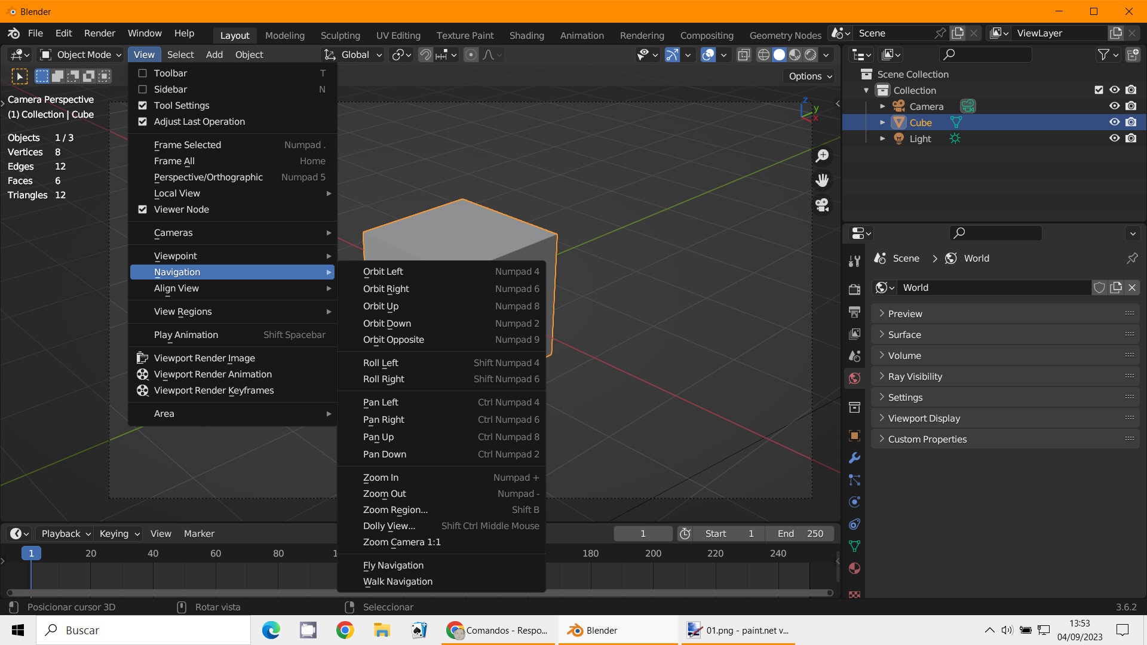Click the zoom magnifier viewport gizmo
The height and width of the screenshot is (645, 1147).
coord(823,156)
